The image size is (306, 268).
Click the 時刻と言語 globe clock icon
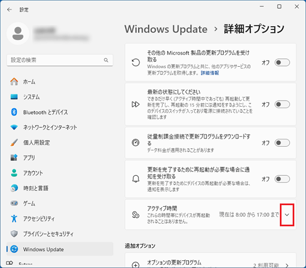tap(14, 188)
